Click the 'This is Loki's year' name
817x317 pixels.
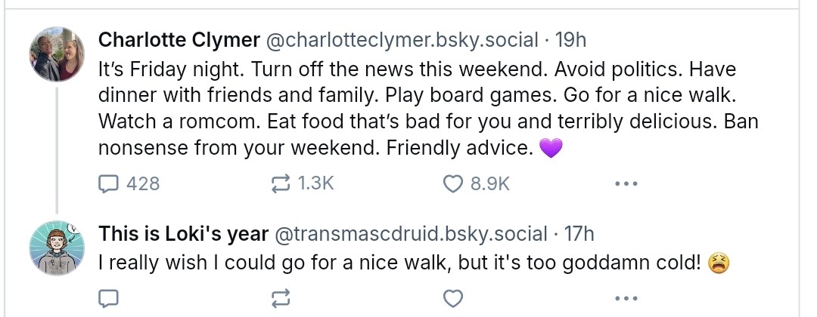[x=183, y=234]
